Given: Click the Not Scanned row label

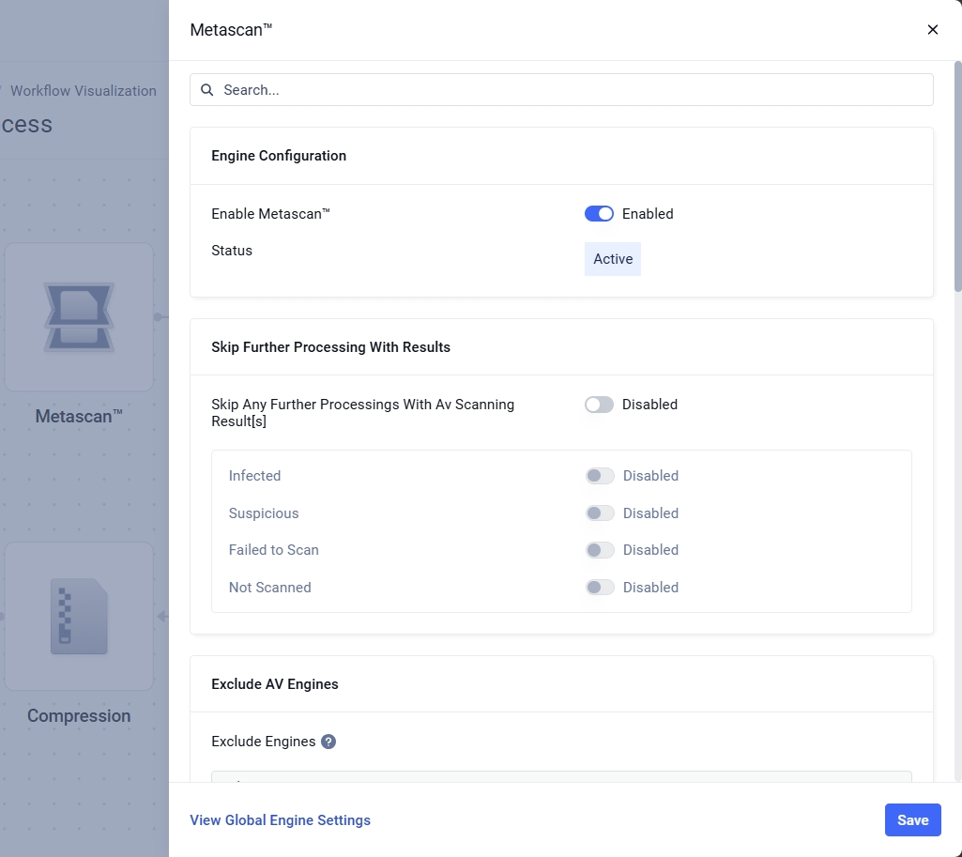Looking at the screenshot, I should coord(270,587).
